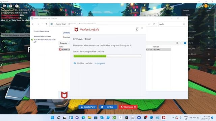Image resolution: width=216 pixels, height=121 pixels.
Task: Open recent locations dropdown arrow
Action: pos(42,24)
